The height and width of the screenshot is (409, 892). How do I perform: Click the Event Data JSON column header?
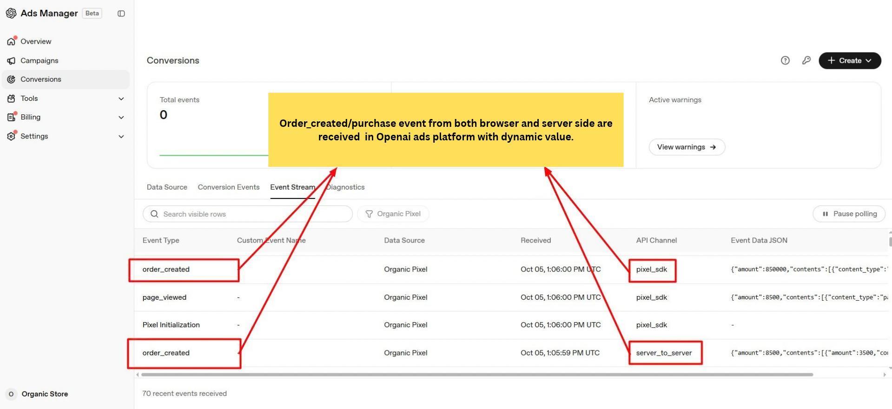[x=759, y=240]
